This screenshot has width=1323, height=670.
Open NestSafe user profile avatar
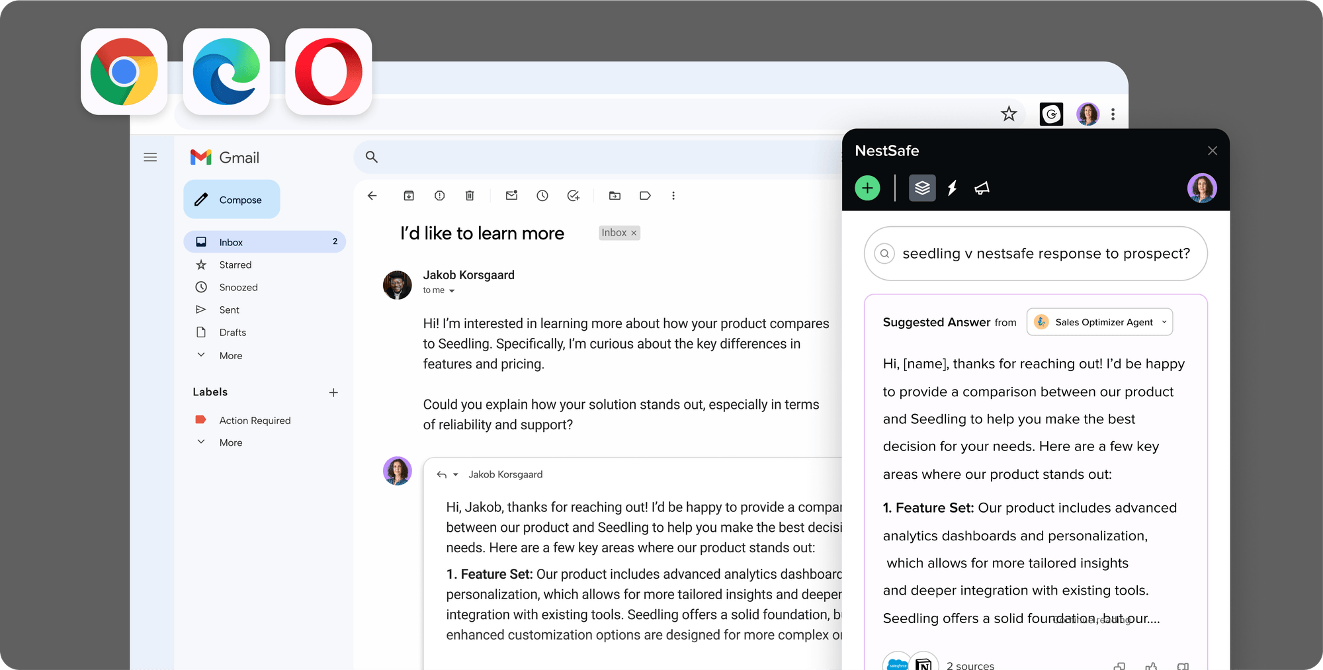[x=1202, y=188]
